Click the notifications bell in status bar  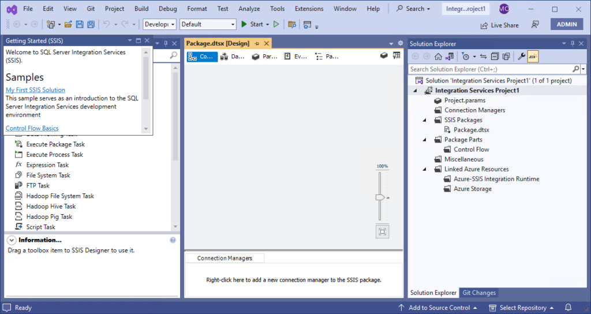point(568,308)
